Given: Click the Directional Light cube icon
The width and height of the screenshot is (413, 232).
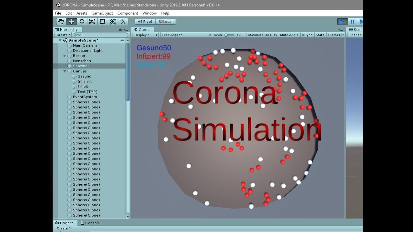Looking at the screenshot, I should [x=69, y=51].
